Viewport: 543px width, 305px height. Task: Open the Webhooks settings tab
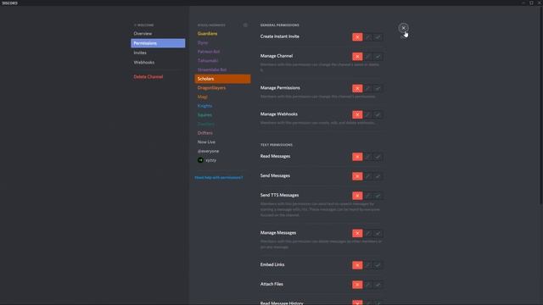[158, 62]
